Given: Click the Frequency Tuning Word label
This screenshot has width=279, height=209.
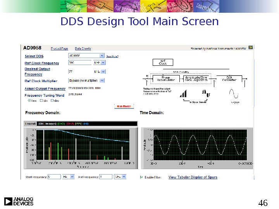Looking at the screenshot, I should pyautogui.click(x=44, y=96).
